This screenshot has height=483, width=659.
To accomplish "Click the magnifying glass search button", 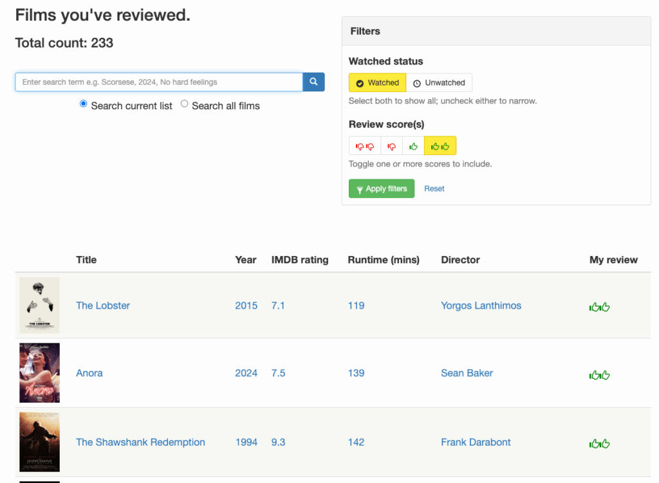I will [313, 82].
